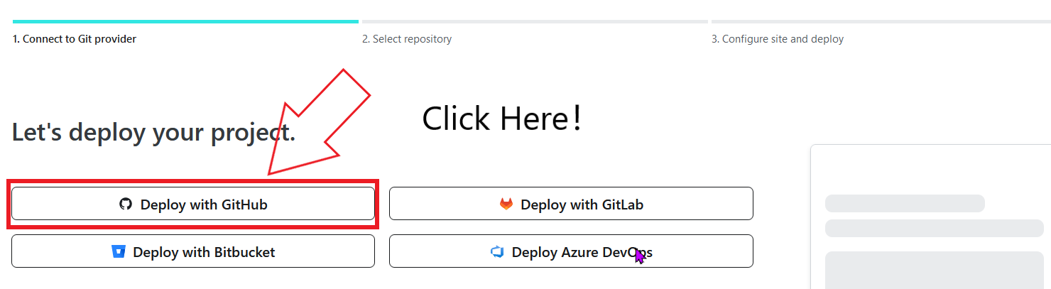Screen dimensions: 1051x289
Task: Click the blue Bitbucket bucket icon
Action: [119, 251]
